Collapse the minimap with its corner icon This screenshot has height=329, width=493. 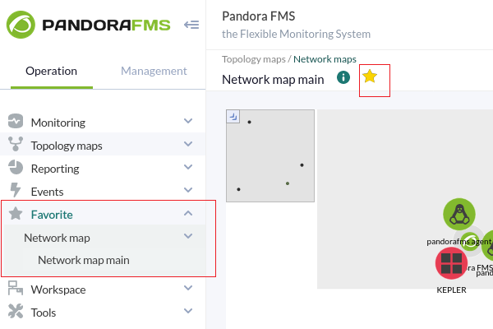(x=233, y=117)
